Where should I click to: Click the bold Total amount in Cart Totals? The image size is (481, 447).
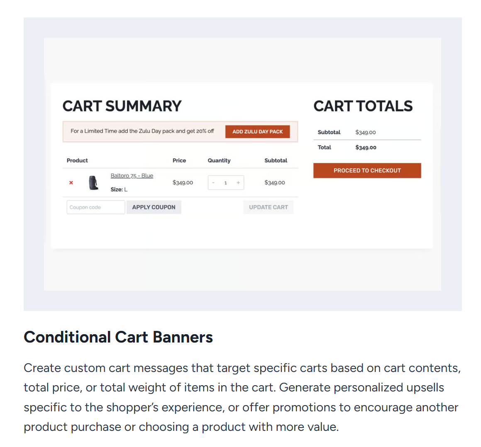[366, 148]
